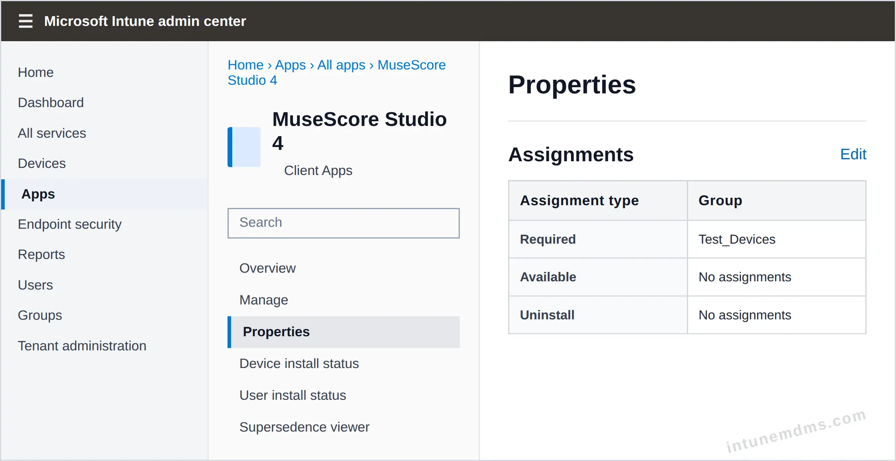
Task: Select the Required assignment cell
Action: tap(598, 239)
